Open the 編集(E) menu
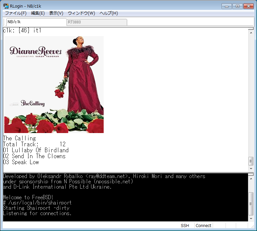The image size is (257, 231). 38,13
